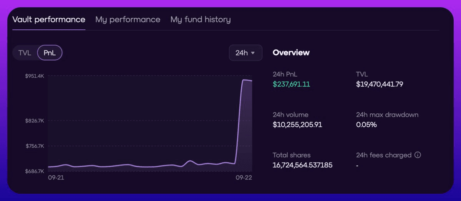Switch chart to TVL view
Screen dimensions: 461x201
click(x=25, y=53)
